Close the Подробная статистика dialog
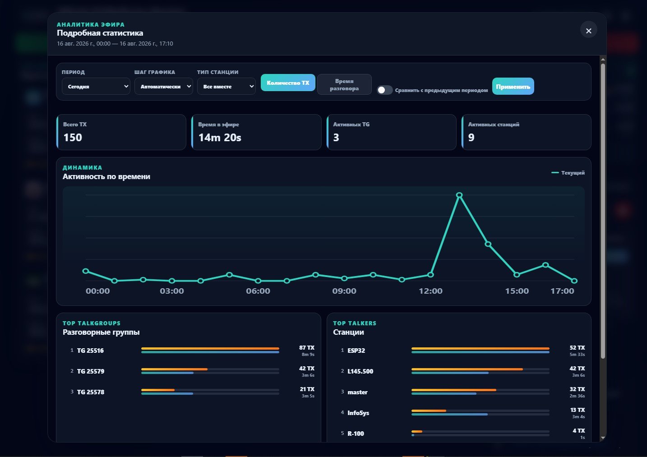647x457 pixels. 588,31
